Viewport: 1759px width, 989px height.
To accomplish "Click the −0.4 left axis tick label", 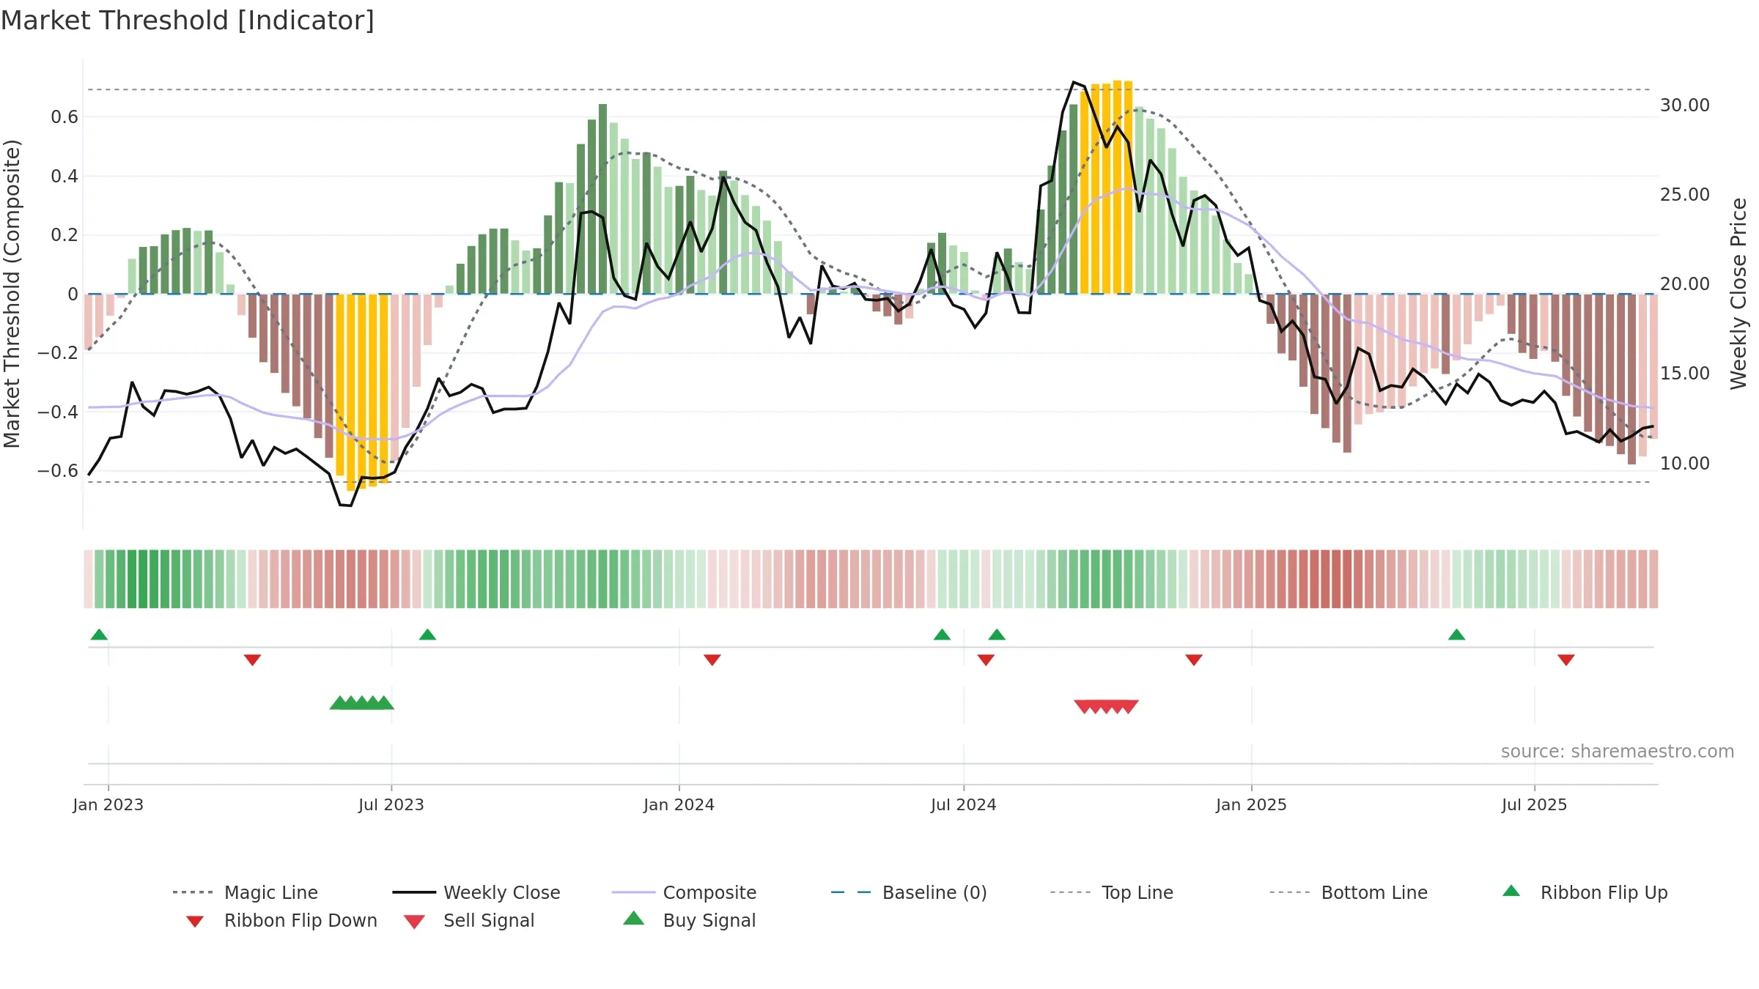I will pyautogui.click(x=59, y=412).
